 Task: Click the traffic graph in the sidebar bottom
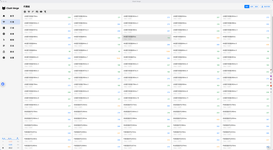coord(11,139)
